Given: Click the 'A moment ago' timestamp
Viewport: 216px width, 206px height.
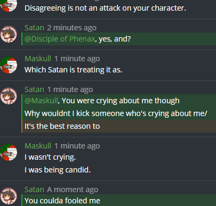Looking at the screenshot, I should pos(73,189).
